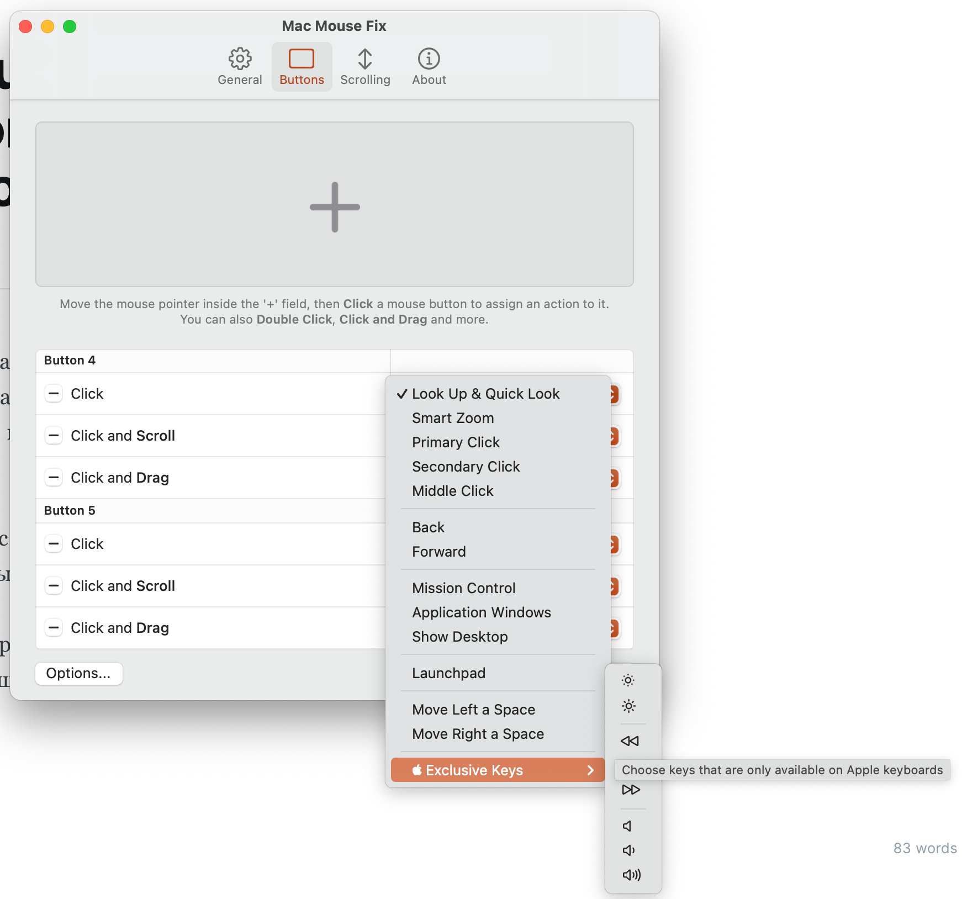
Task: Remove Button 4 Click and Drag action
Action: point(54,478)
